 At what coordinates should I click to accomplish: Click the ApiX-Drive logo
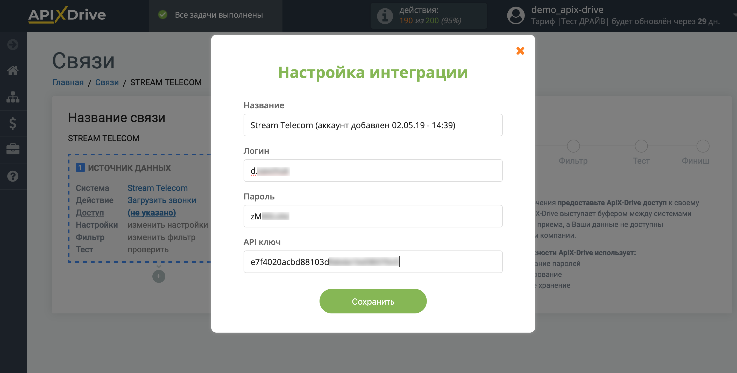[67, 15]
